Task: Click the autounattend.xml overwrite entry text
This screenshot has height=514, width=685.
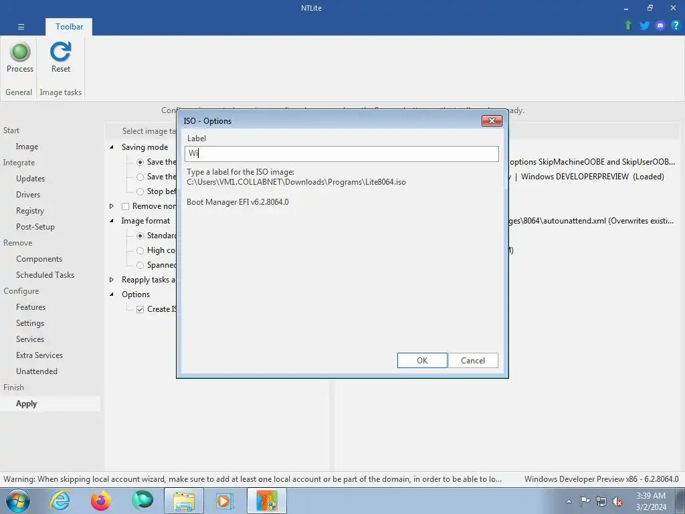Action: (x=591, y=221)
